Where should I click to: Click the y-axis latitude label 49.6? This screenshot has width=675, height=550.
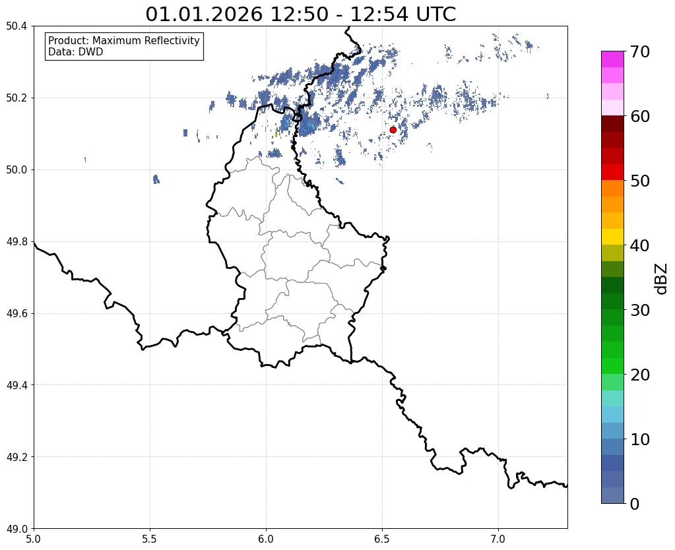[x=16, y=314]
